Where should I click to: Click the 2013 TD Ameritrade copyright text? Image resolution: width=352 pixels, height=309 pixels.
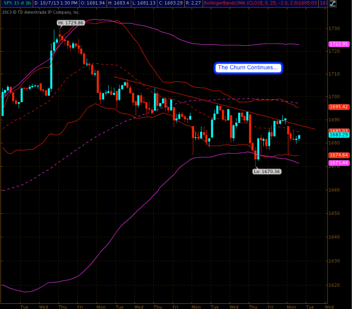click(40, 11)
